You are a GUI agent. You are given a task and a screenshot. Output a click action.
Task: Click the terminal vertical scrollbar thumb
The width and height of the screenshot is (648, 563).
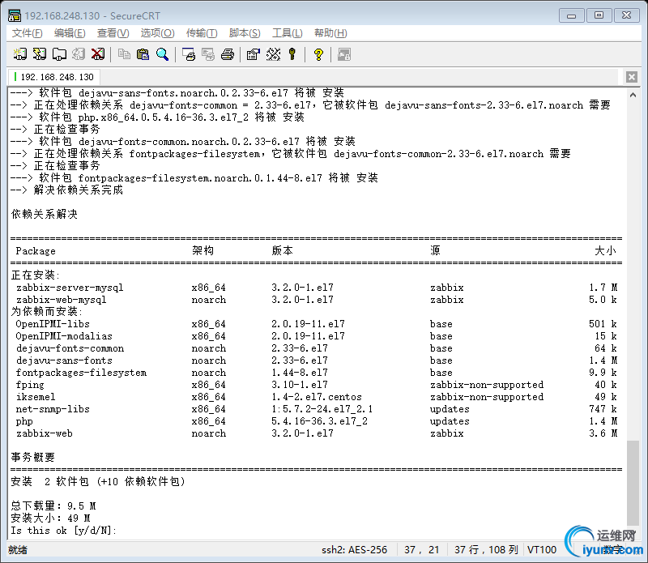pos(633,483)
